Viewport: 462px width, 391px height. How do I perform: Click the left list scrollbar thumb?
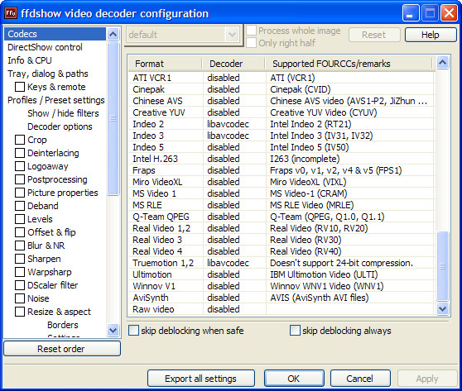(113, 118)
